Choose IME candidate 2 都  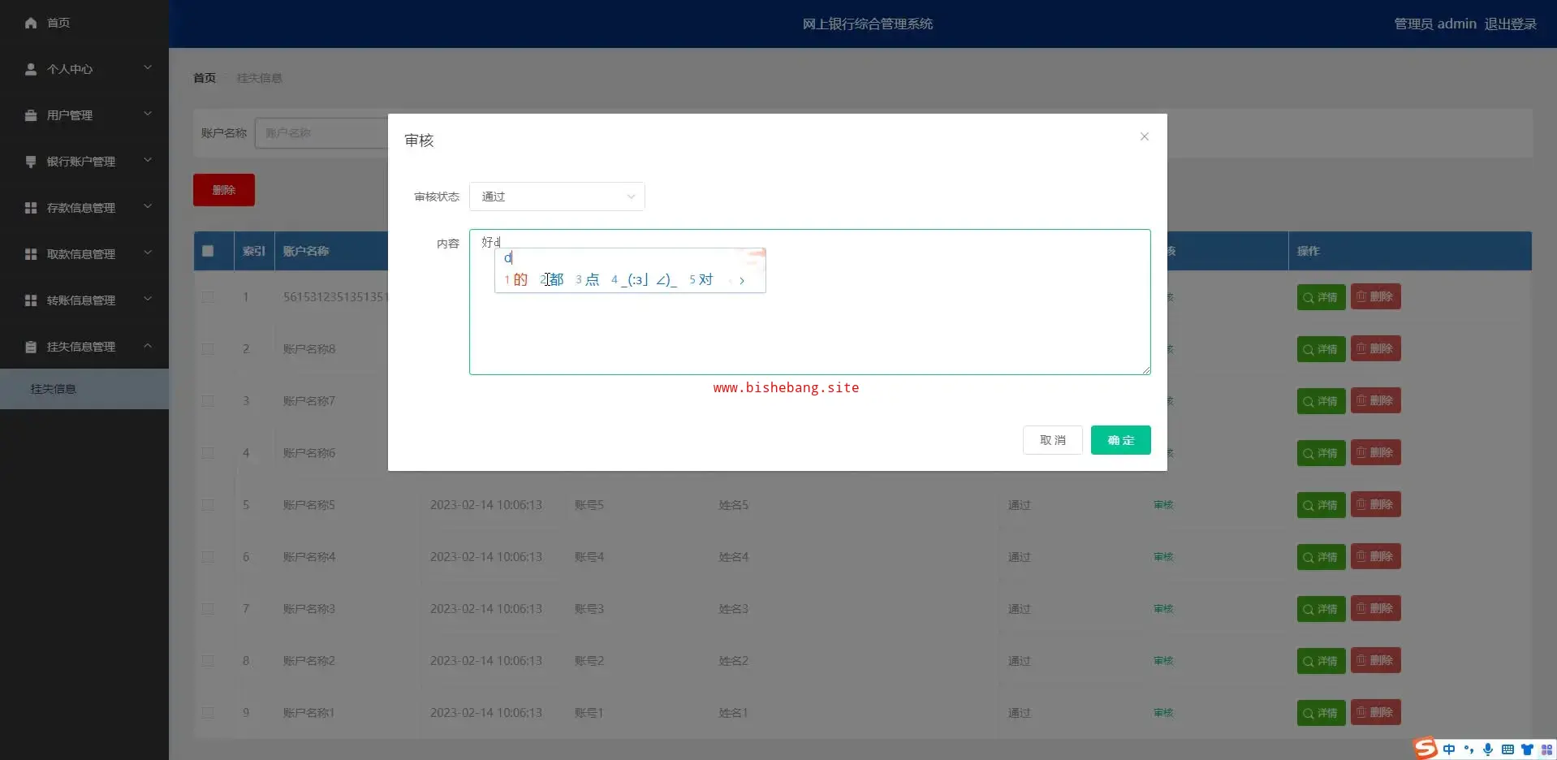point(552,280)
